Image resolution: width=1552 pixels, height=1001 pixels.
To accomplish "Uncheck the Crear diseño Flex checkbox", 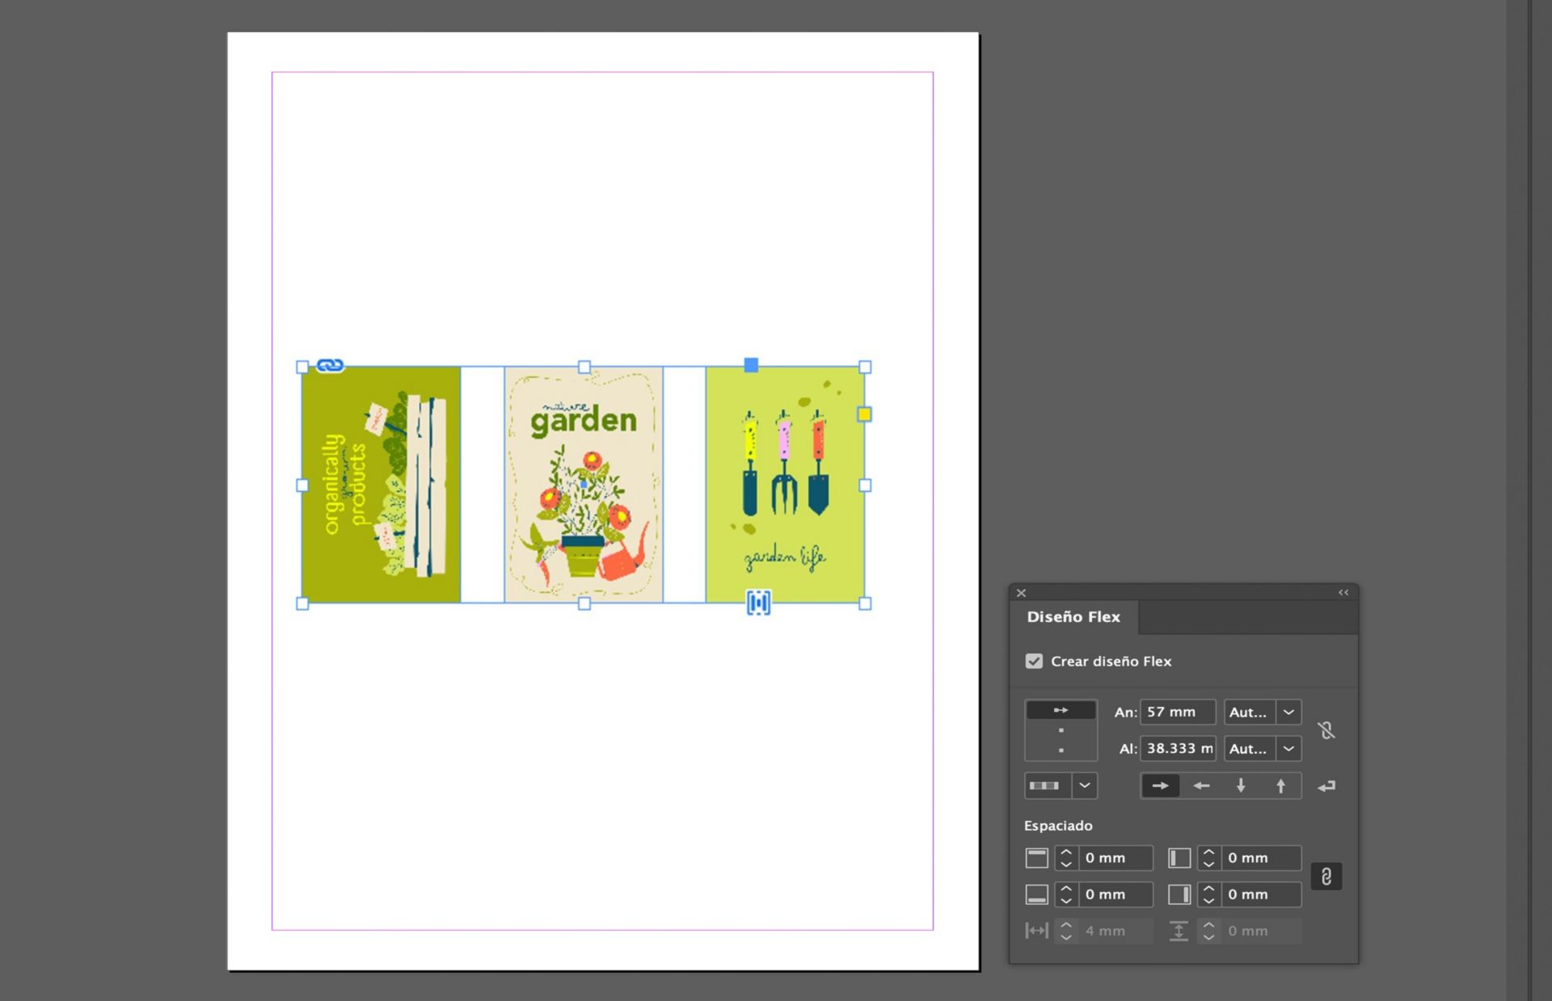I will 1034,661.
